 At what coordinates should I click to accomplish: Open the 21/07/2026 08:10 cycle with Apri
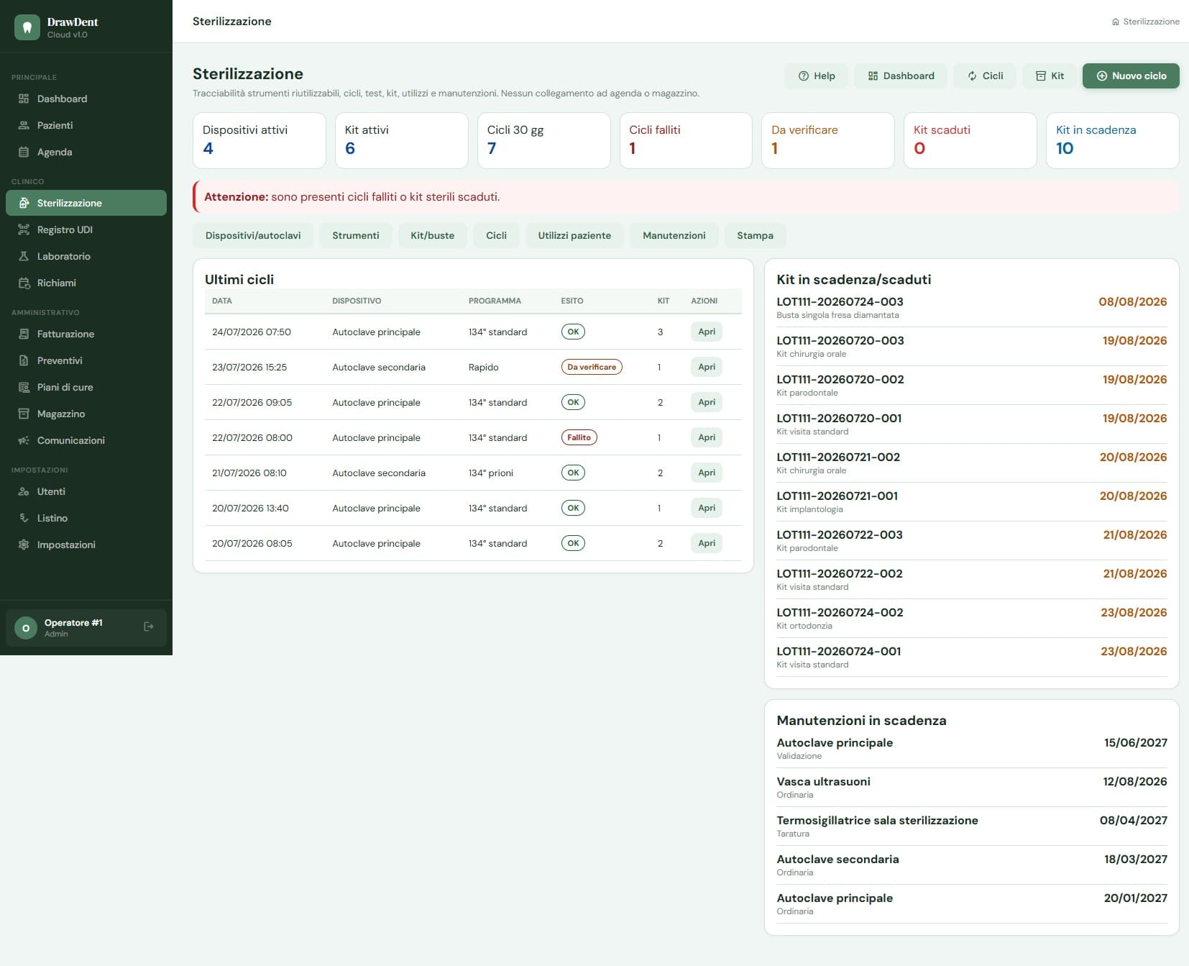pyautogui.click(x=707, y=473)
